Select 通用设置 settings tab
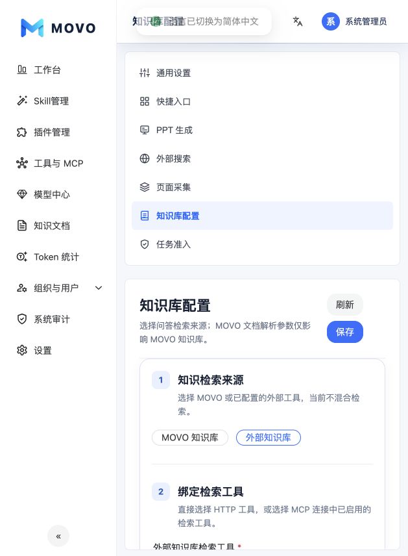This screenshot has width=408, height=556. 262,73
